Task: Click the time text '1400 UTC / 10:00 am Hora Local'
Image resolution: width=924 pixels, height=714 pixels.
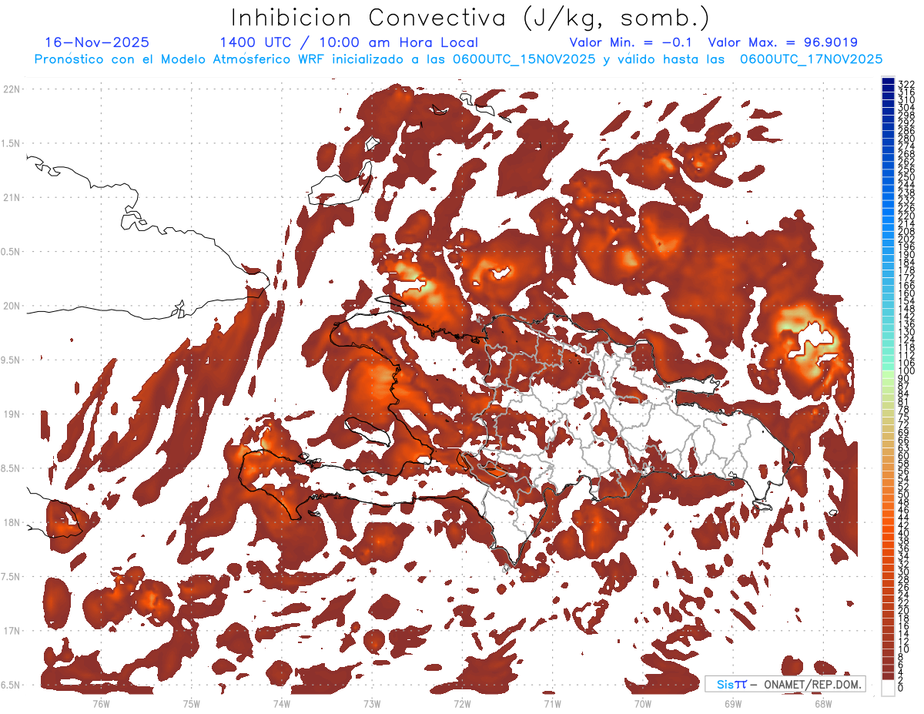Action: (x=349, y=42)
